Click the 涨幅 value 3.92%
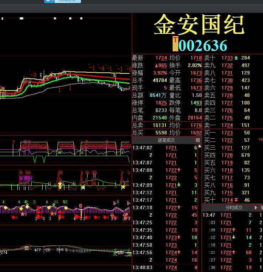The height and width of the screenshot is (272, 263). (x=160, y=73)
